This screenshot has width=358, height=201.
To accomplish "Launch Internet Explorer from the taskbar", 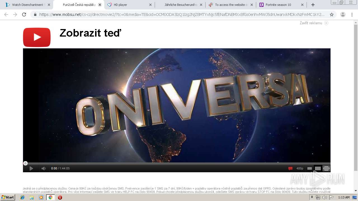I will tap(22, 197).
